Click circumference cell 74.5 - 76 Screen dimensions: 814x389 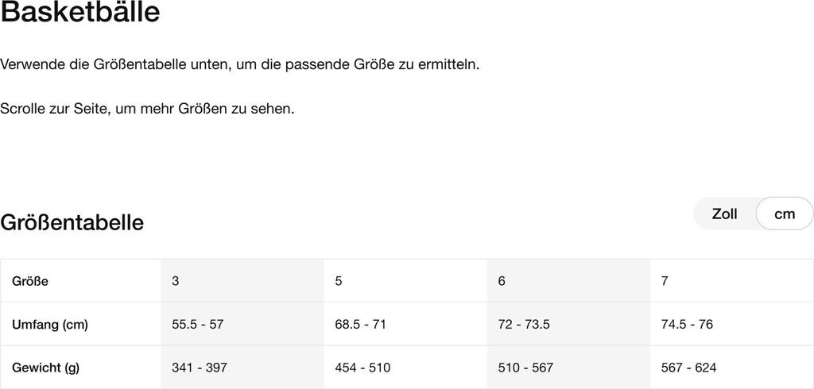[687, 324]
